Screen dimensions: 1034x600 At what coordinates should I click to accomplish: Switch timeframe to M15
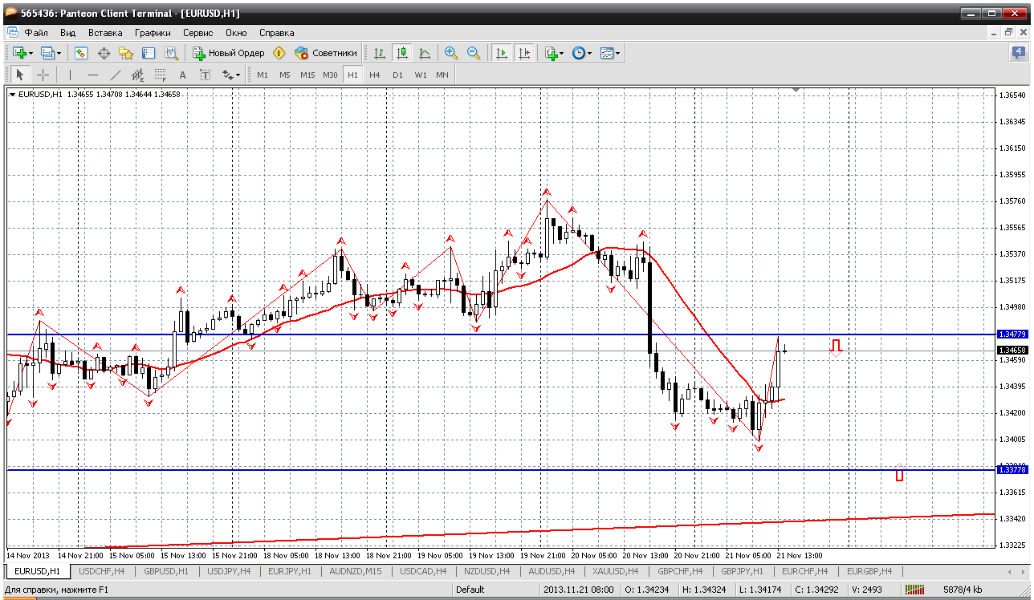point(307,75)
